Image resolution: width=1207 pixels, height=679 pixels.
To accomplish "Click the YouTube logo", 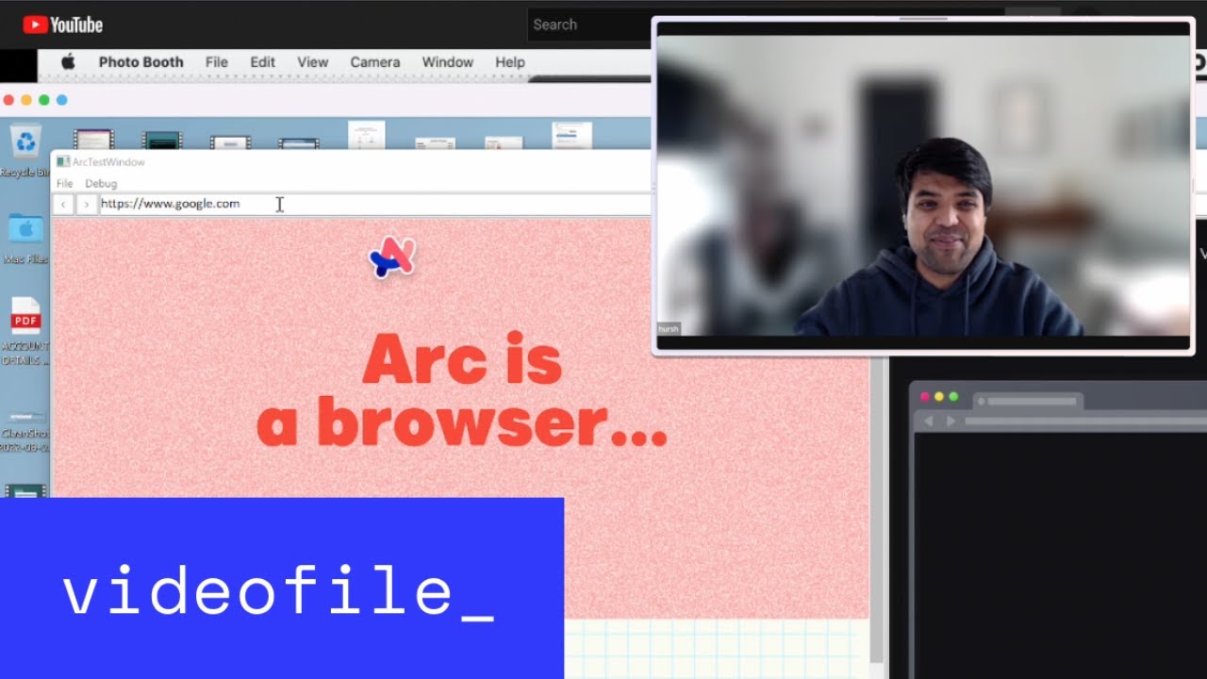I will pyautogui.click(x=62, y=25).
